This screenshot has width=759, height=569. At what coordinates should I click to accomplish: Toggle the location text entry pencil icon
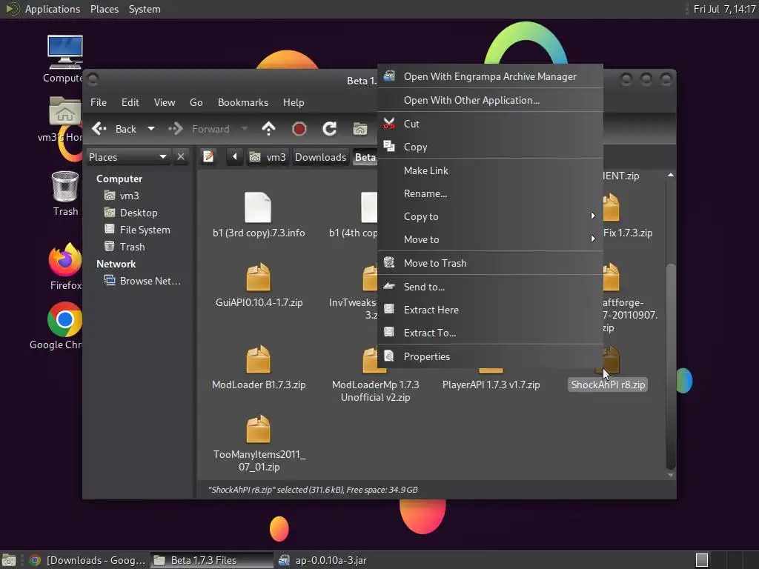tap(208, 157)
